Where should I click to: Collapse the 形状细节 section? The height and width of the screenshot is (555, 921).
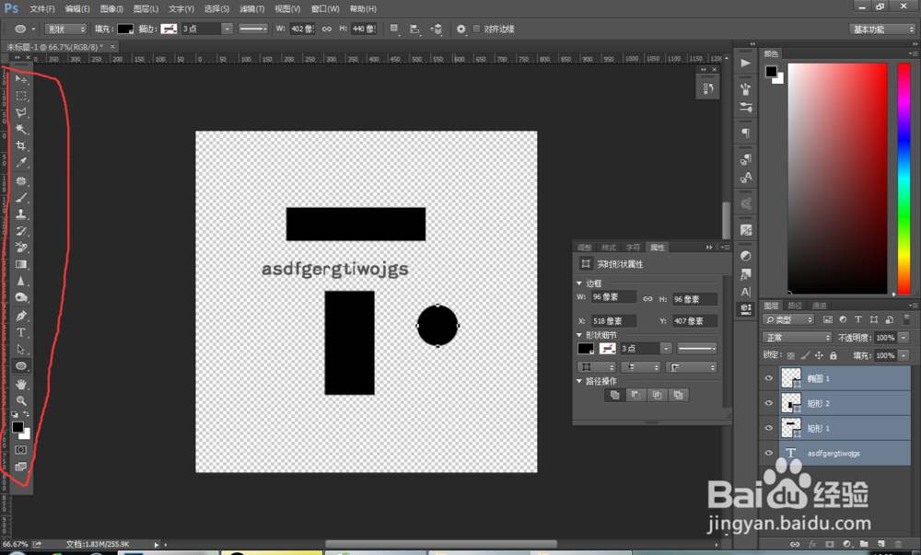tap(579, 335)
